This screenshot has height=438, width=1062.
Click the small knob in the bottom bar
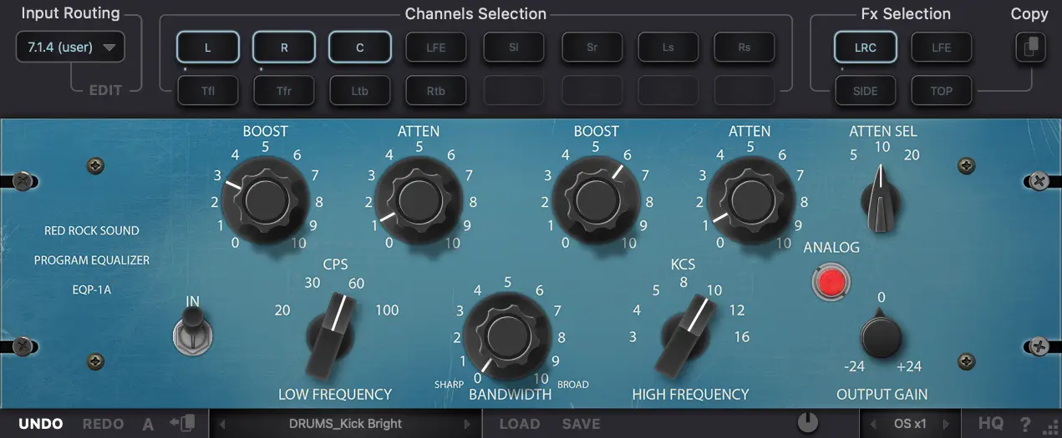[808, 423]
